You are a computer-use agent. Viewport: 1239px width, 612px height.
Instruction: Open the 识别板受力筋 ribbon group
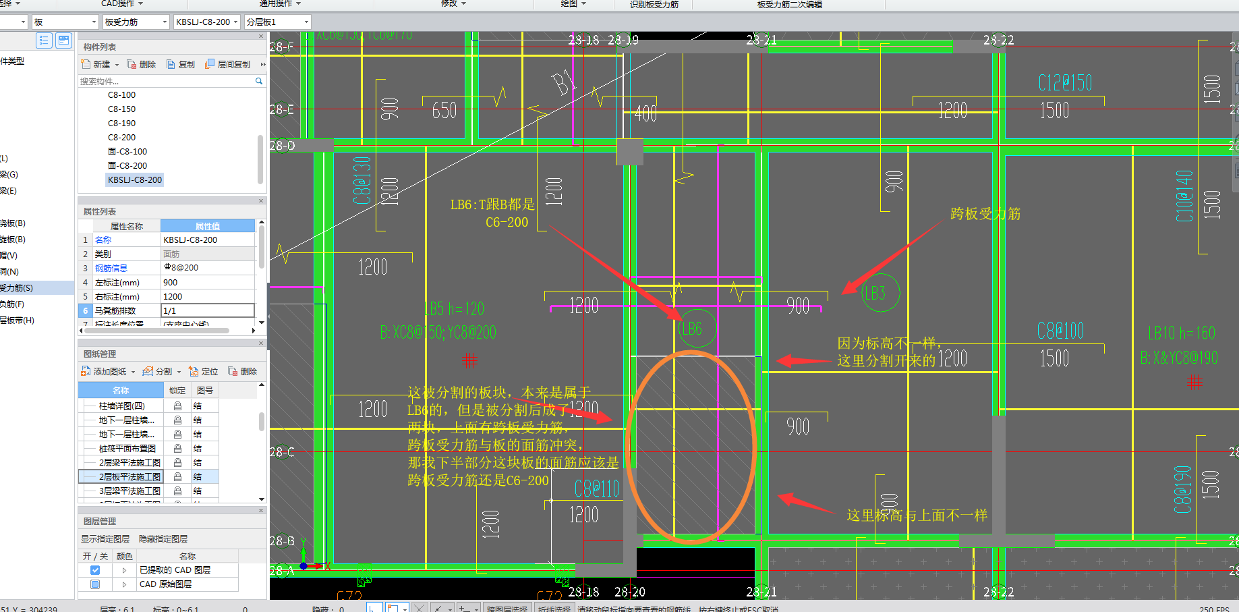(654, 5)
